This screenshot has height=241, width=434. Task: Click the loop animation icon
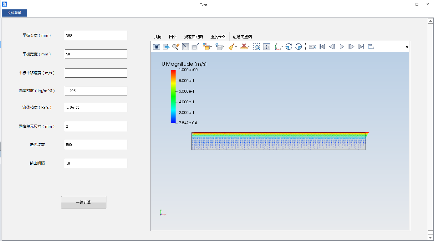(x=371, y=47)
